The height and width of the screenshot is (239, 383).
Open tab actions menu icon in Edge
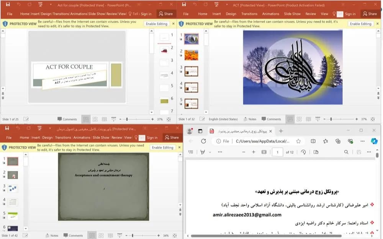[200, 131]
